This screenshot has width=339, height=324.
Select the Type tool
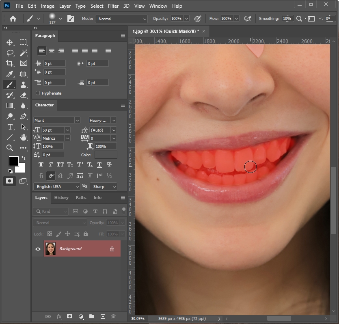tap(10, 127)
